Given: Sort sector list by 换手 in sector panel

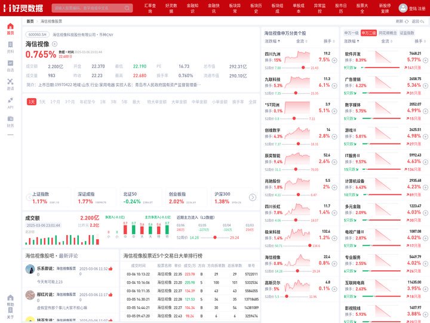Looking at the screenshot, I should [x=420, y=41].
